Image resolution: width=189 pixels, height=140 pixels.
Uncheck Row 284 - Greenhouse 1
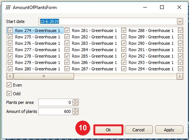[x=67, y=50]
